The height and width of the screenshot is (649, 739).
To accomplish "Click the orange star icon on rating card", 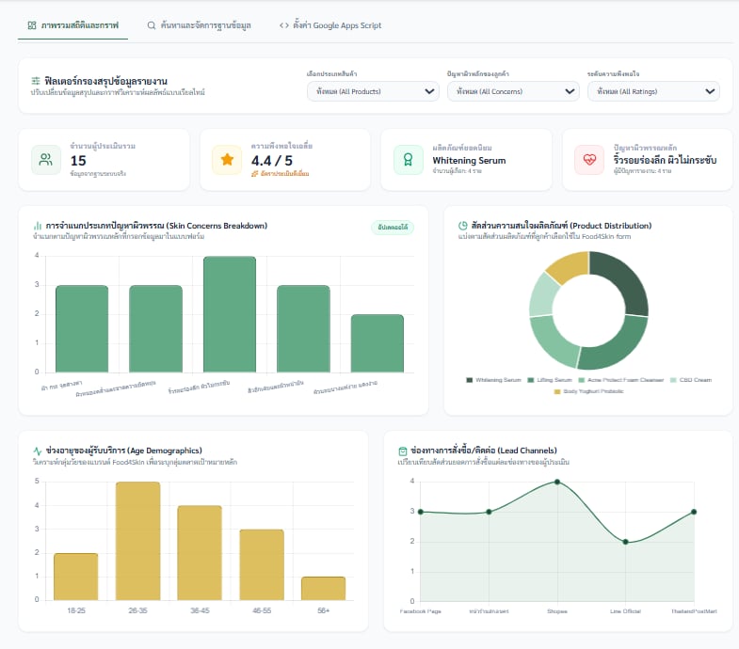I will tap(227, 160).
